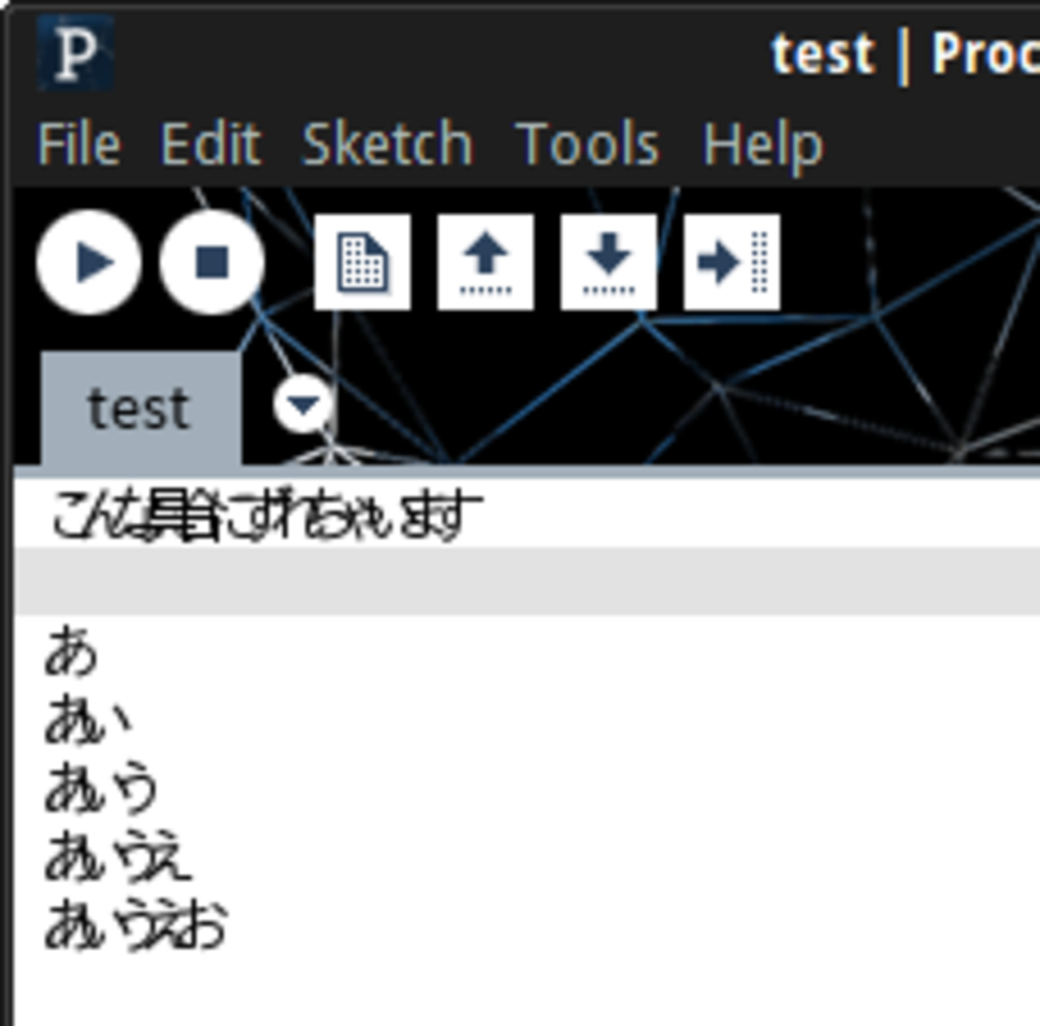The width and height of the screenshot is (1040, 1026).
Task: Click the Export Application right-arrow icon
Action: pos(732,262)
